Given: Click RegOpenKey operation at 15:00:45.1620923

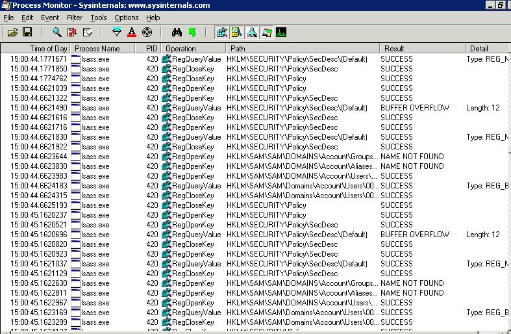Looking at the screenshot, I should (x=193, y=254).
